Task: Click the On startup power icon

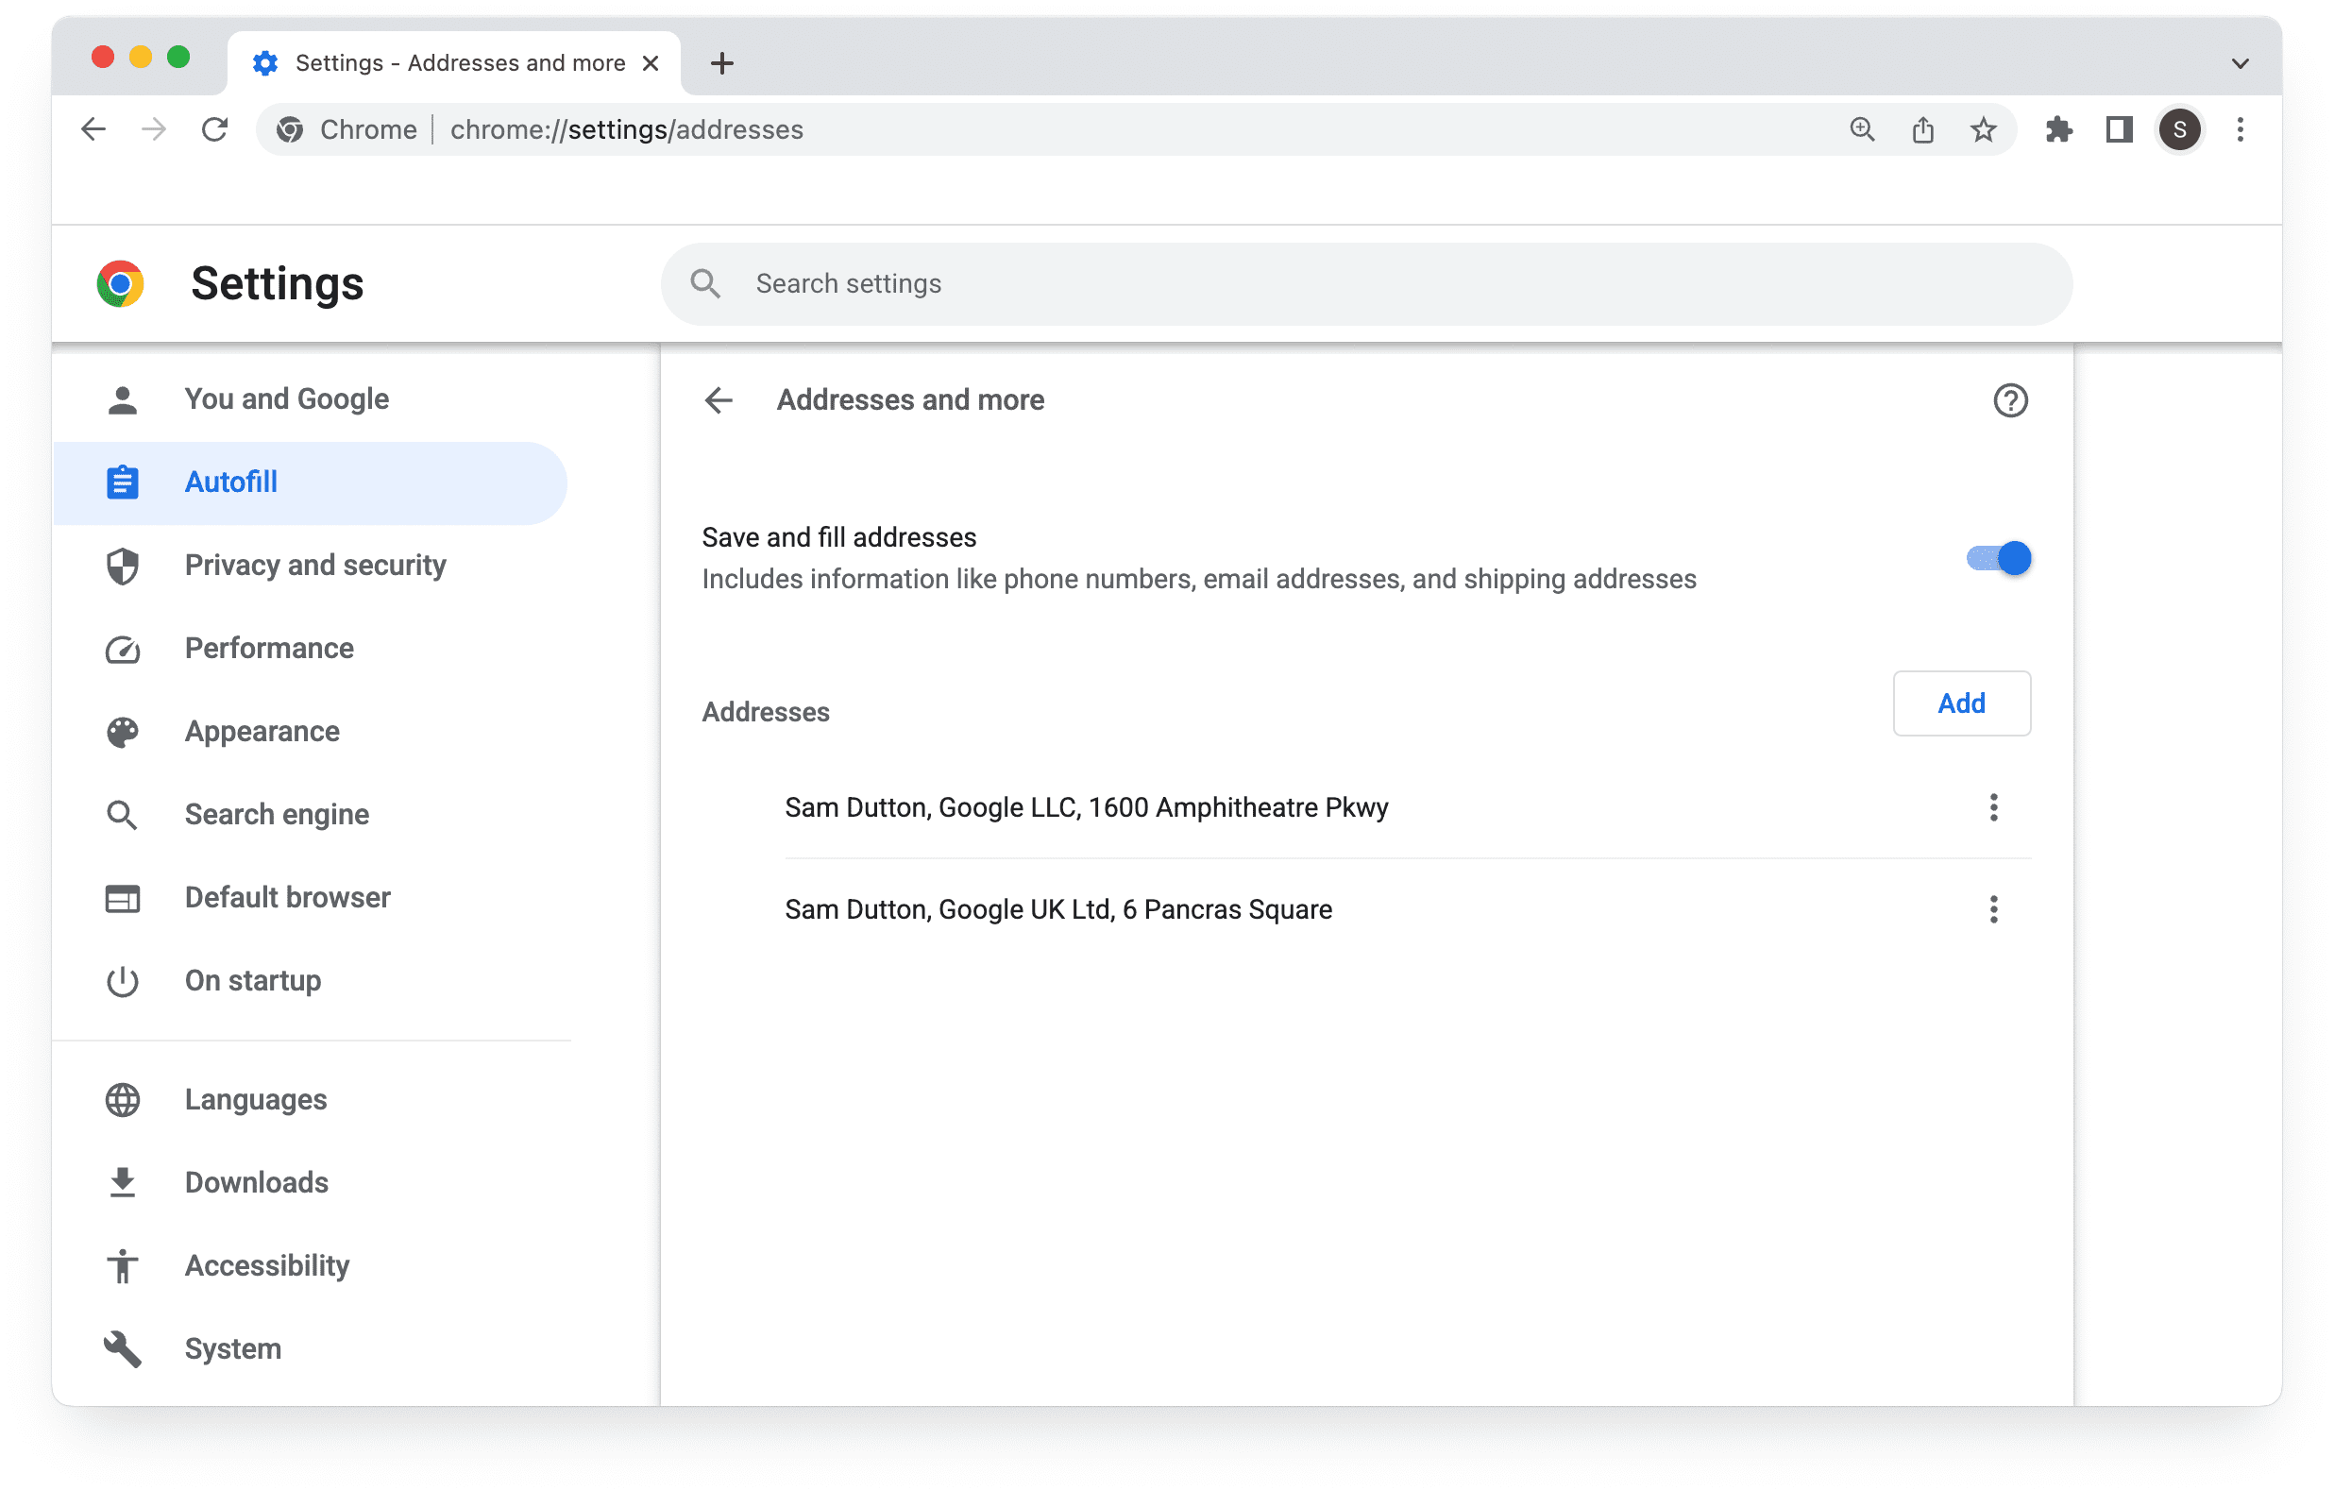Action: click(121, 980)
